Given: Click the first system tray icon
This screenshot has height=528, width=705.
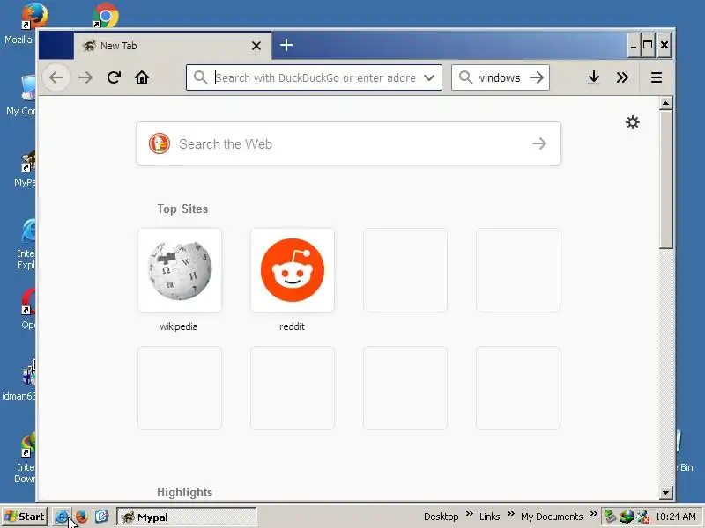Looking at the screenshot, I should (x=610, y=517).
